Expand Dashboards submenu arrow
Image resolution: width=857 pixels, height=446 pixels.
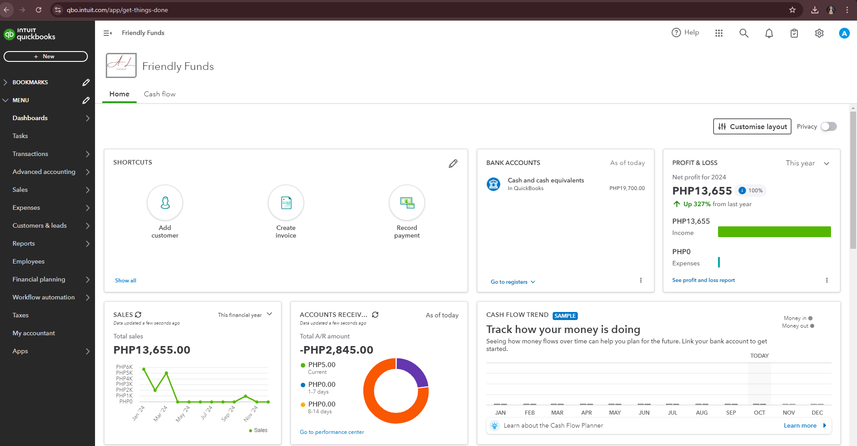coord(88,118)
